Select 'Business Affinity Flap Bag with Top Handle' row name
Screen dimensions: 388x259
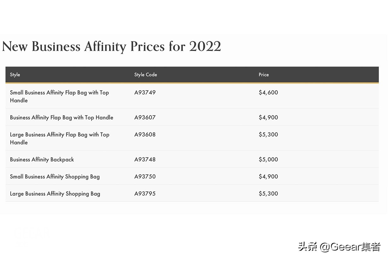(x=62, y=117)
